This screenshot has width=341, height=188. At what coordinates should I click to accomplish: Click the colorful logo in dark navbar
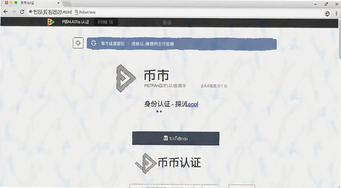tap(51, 22)
